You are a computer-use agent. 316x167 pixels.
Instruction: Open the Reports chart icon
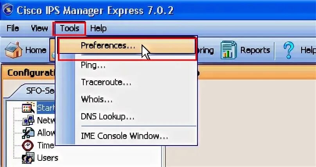[x=228, y=50]
